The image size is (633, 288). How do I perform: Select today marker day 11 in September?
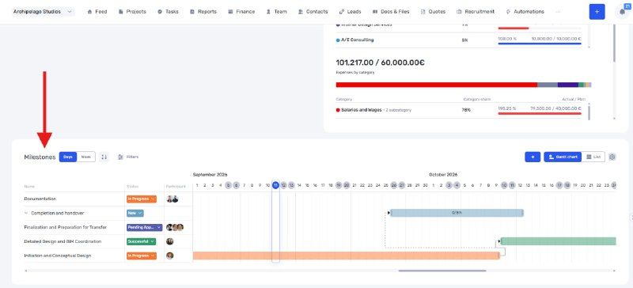coord(275,185)
